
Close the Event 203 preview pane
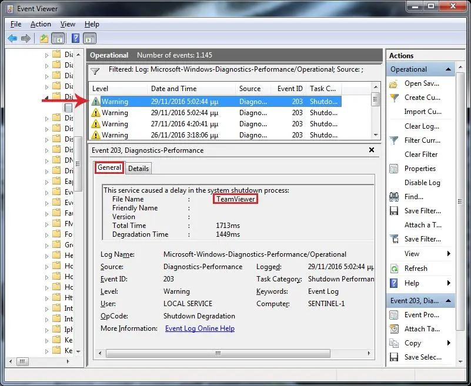coord(372,150)
